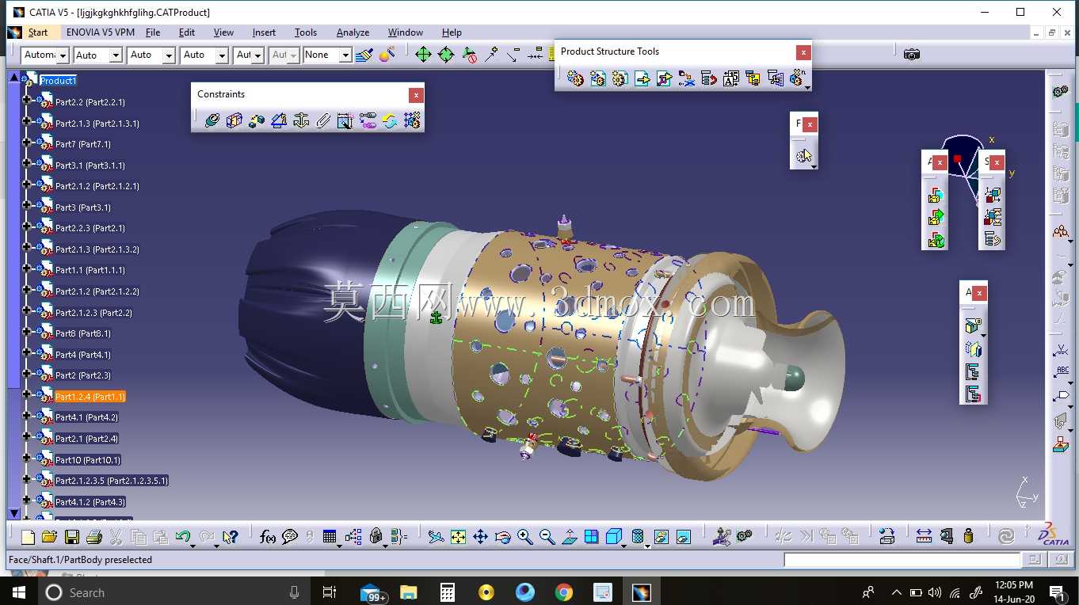Screen dimensions: 1079x605
Task: Click the Generate Numbering icon
Action: [731, 78]
